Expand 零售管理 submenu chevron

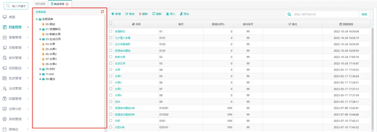28,37
